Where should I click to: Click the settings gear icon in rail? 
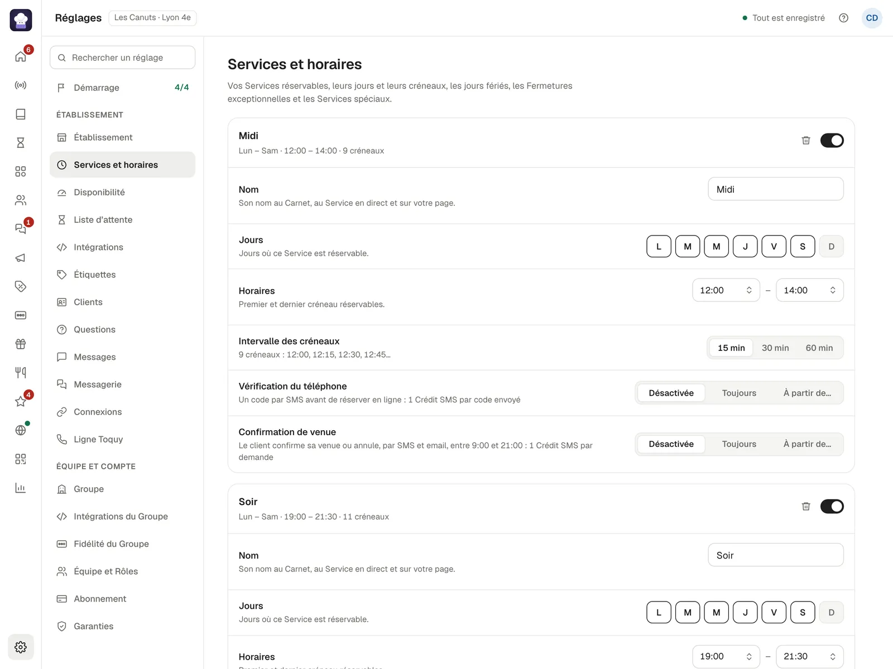(x=21, y=647)
